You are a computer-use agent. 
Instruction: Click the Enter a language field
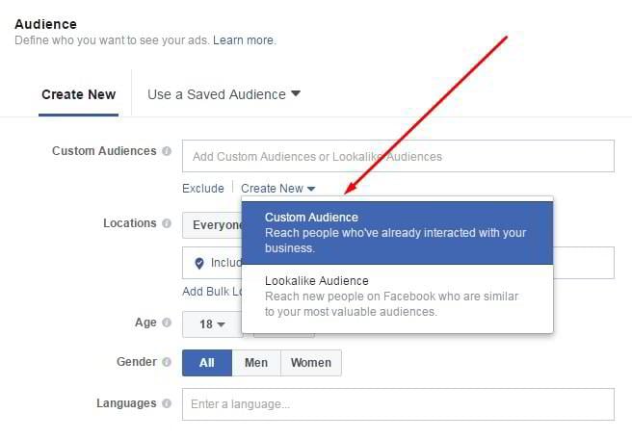pos(397,404)
